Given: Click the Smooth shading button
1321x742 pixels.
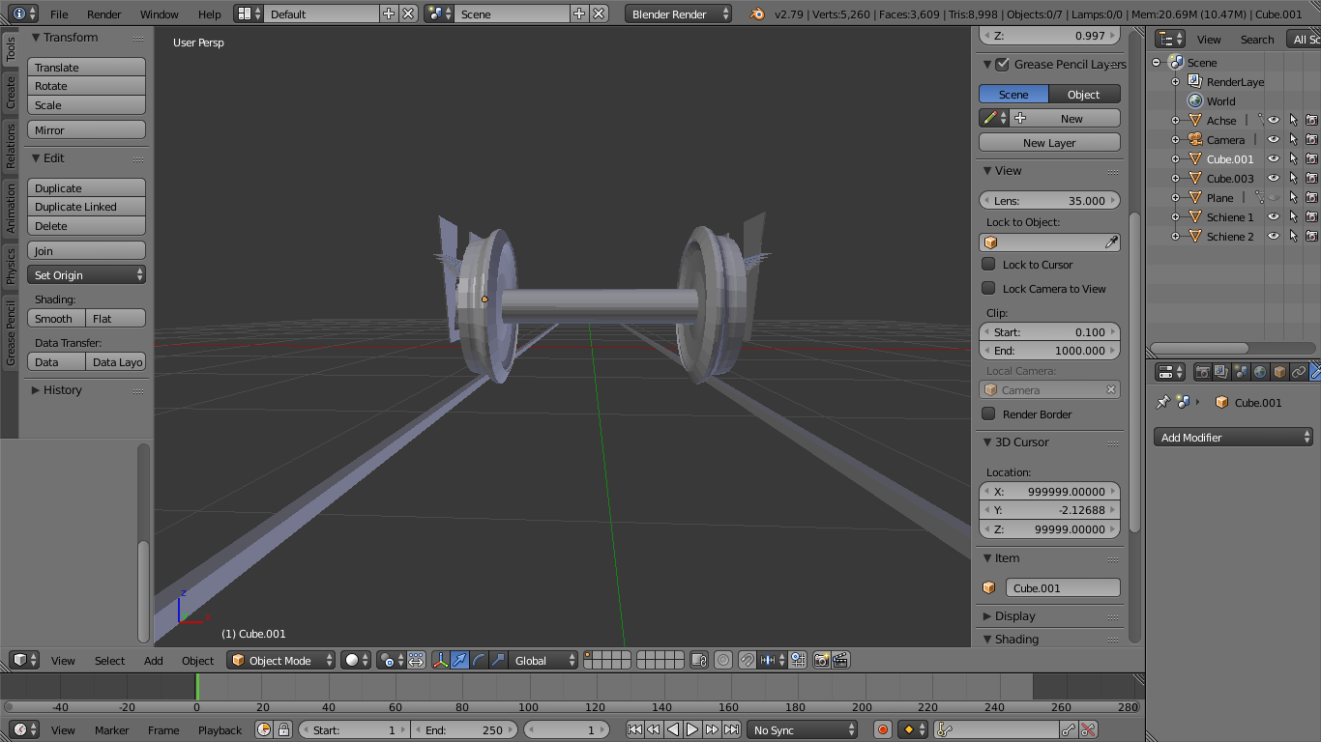Looking at the screenshot, I should pos(56,319).
